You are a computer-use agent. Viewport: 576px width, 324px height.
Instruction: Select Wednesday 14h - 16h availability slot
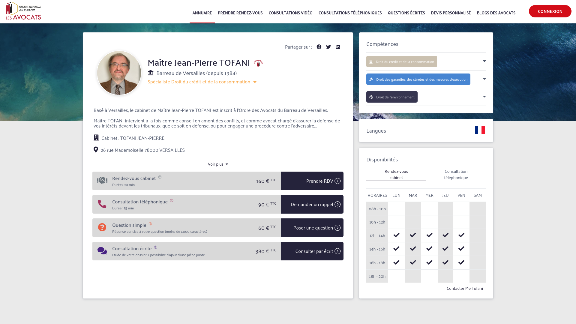(x=429, y=249)
